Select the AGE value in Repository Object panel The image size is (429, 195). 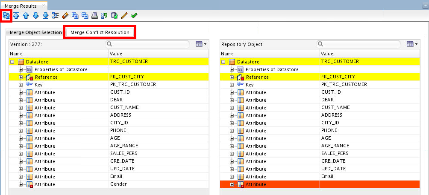(x=326, y=138)
